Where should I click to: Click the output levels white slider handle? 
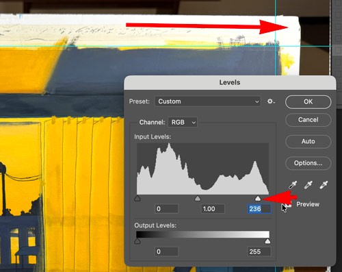click(x=267, y=241)
